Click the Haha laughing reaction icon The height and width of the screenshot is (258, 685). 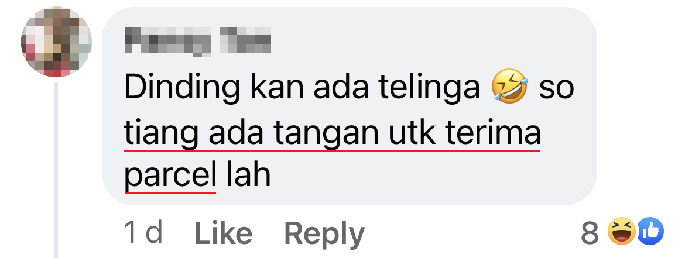(622, 231)
